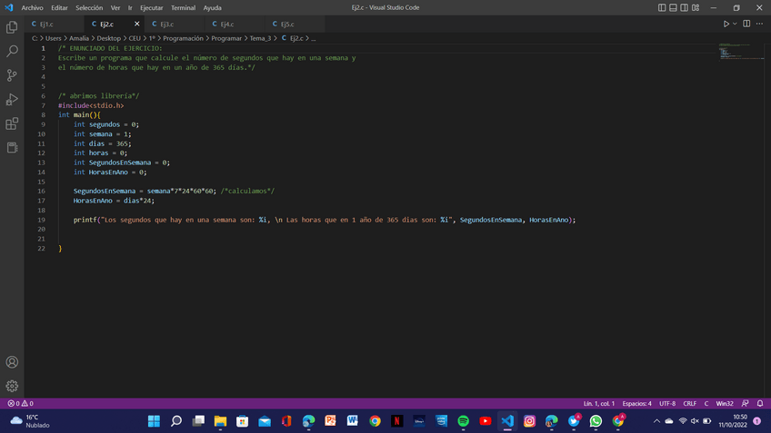Viewport: 771px width, 433px height.
Task: Click the errors and warnings status indicator
Action: click(x=20, y=403)
